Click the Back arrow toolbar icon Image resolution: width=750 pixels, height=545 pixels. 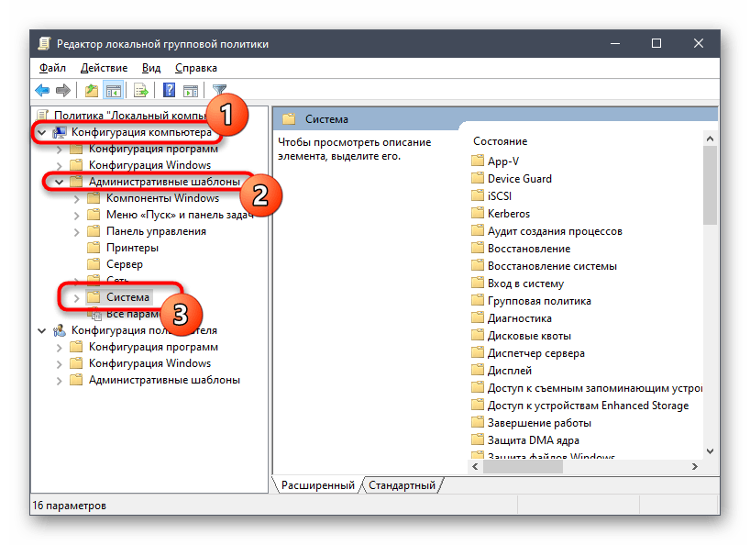(42, 90)
